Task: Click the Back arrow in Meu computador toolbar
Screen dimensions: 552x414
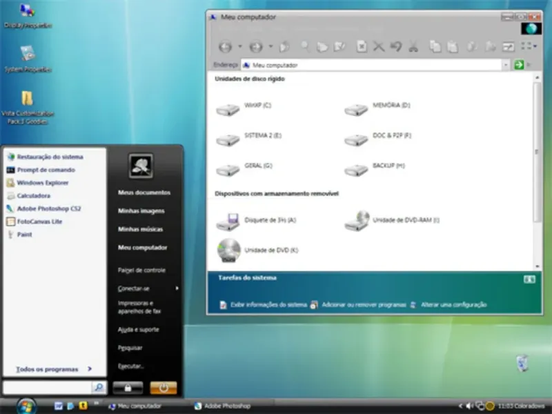Action: coord(226,46)
